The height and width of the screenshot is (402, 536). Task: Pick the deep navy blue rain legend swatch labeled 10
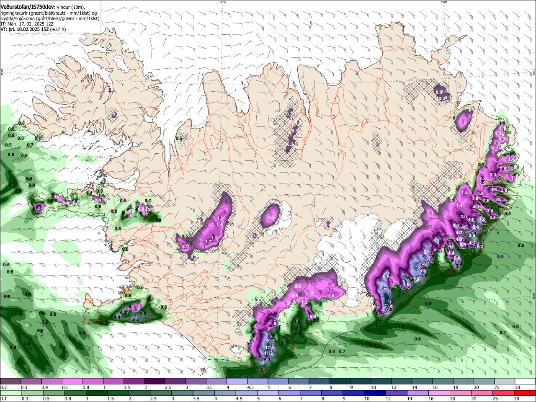tap(375, 393)
